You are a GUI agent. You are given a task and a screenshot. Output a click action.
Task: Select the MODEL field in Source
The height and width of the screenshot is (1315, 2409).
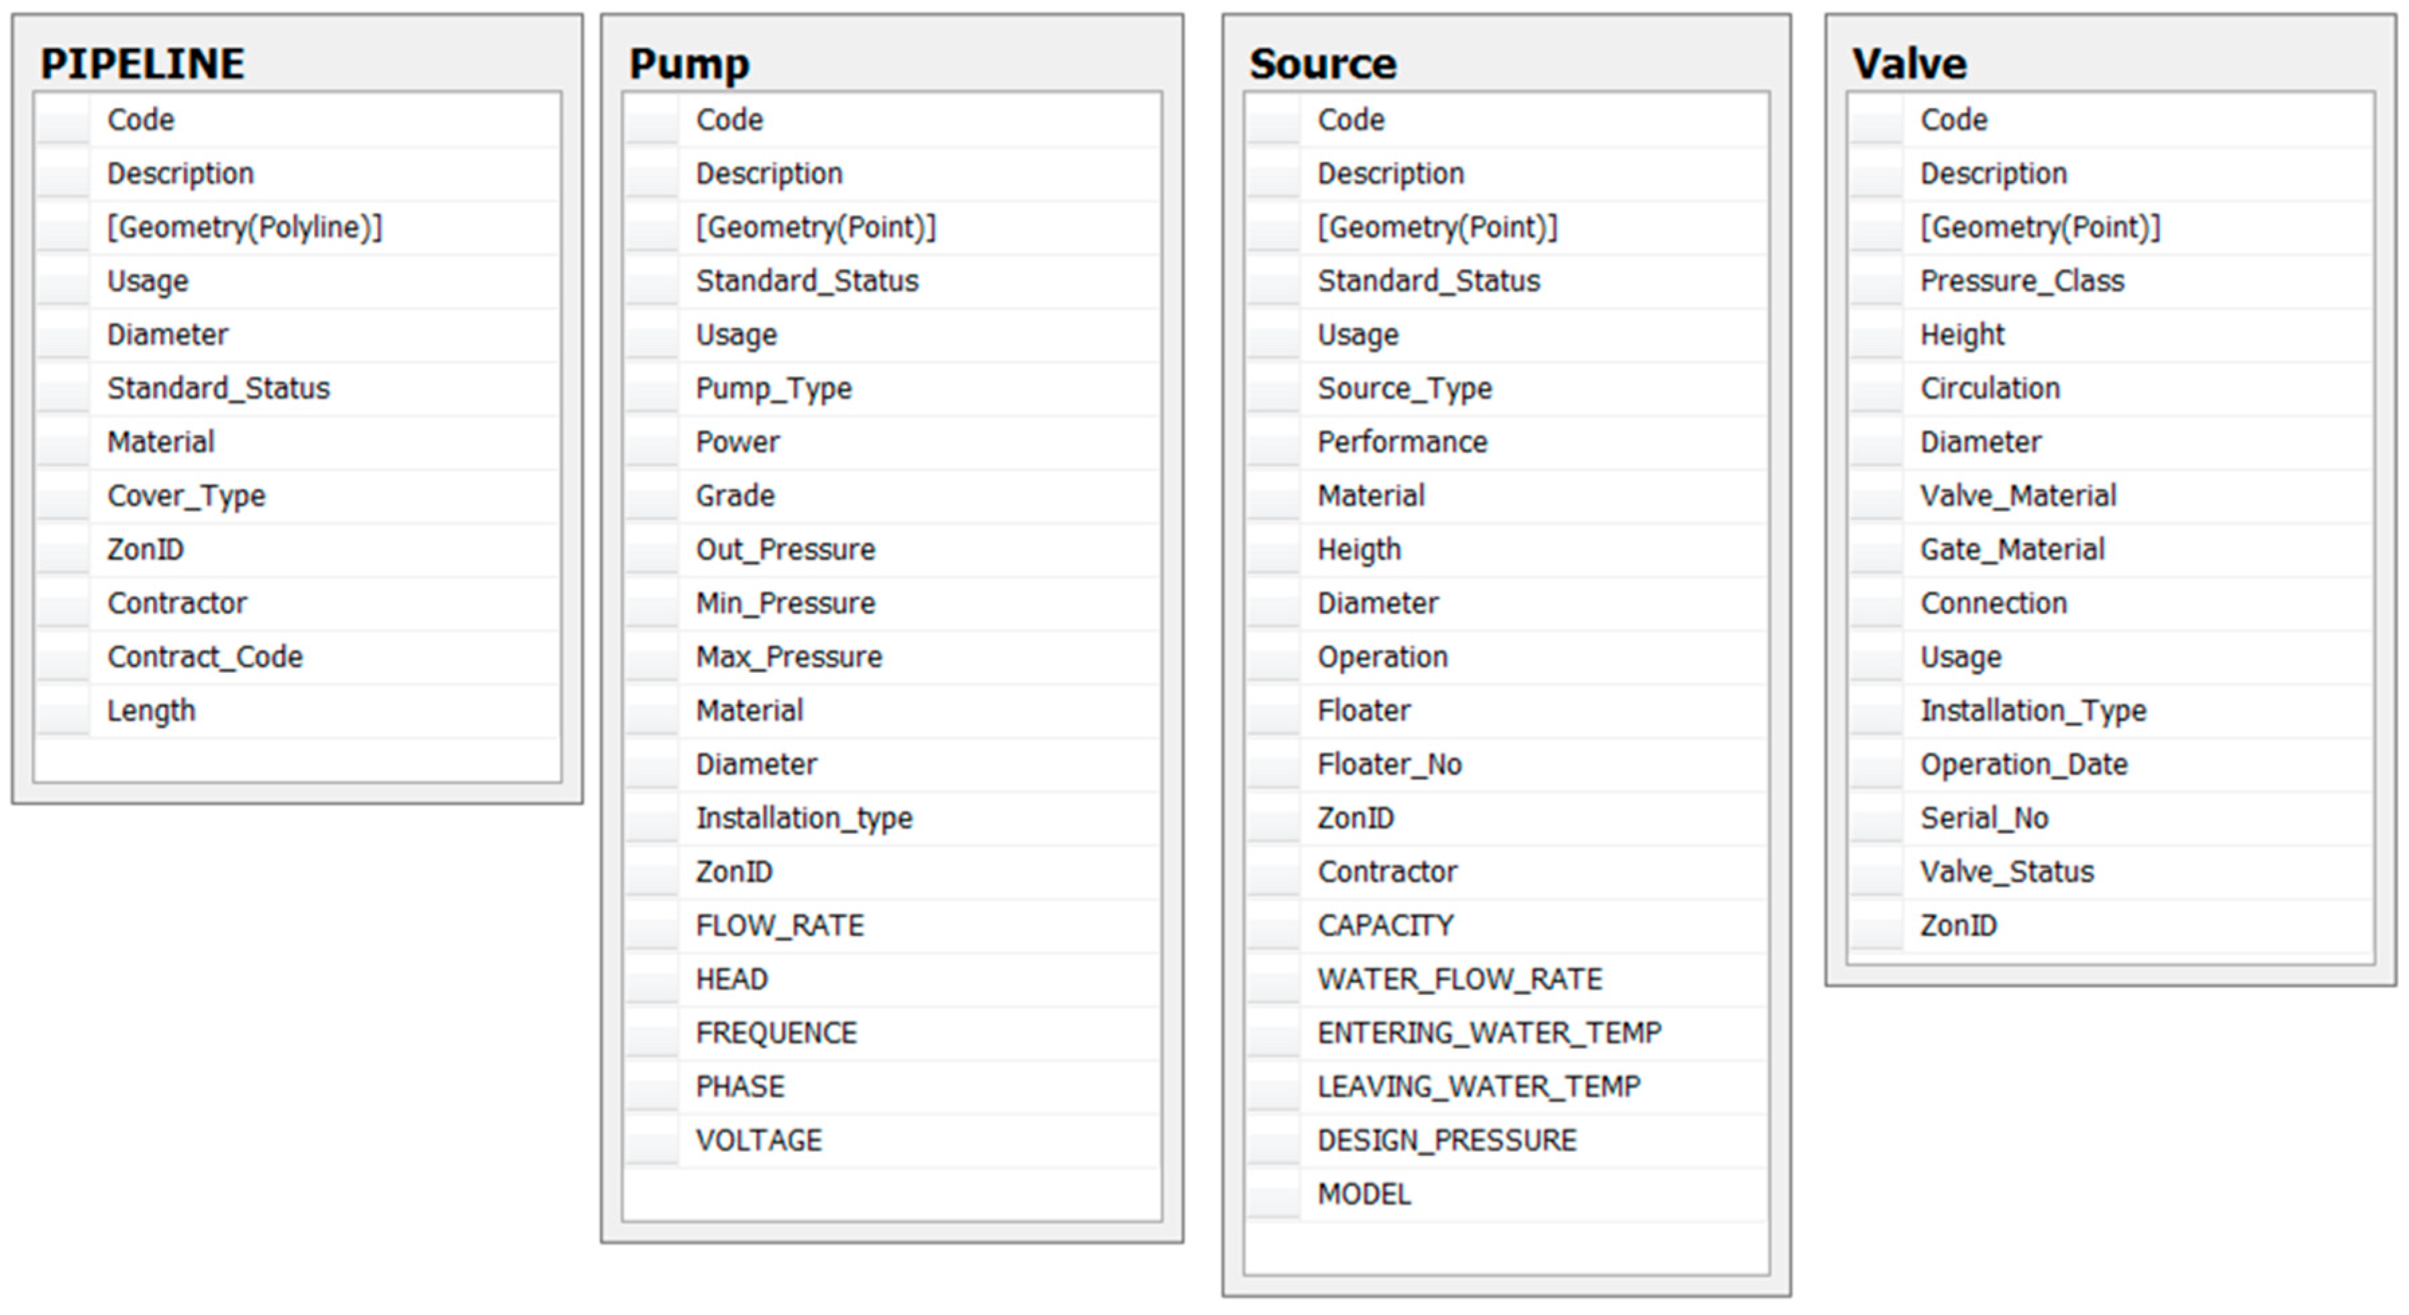[1364, 1194]
